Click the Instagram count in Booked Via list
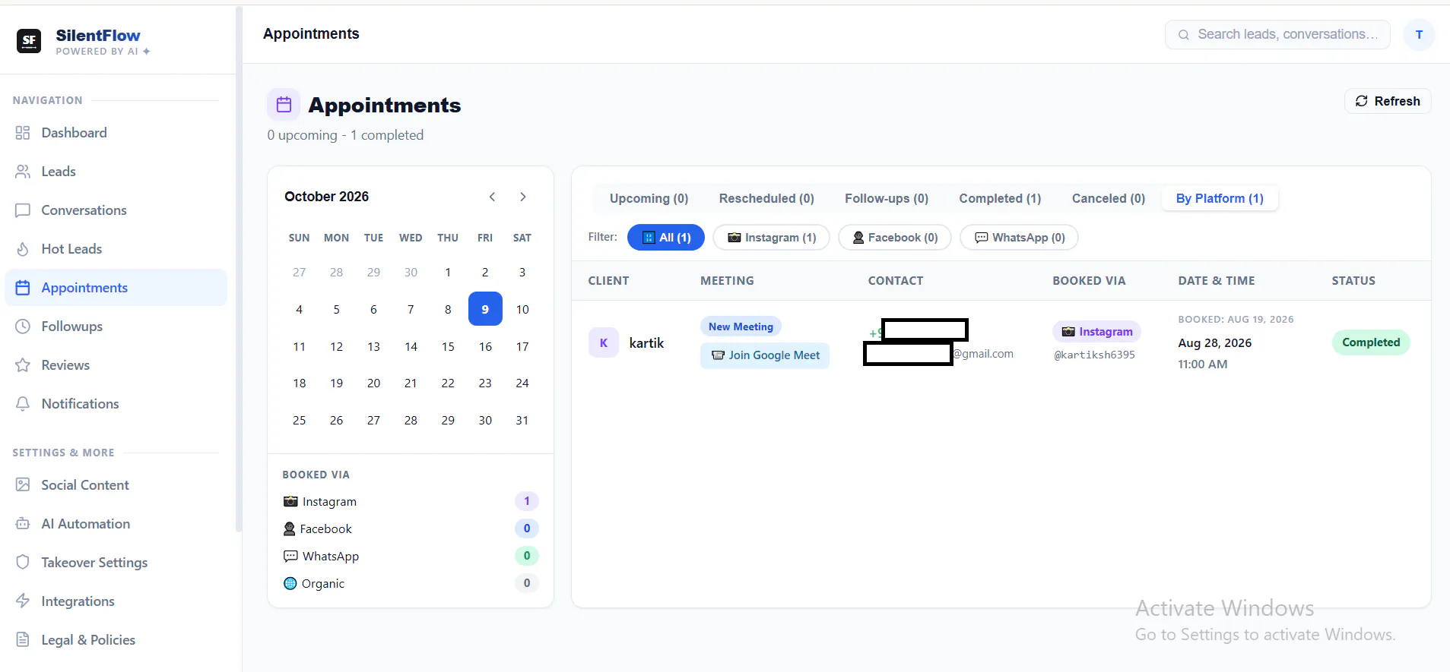 (x=527, y=501)
